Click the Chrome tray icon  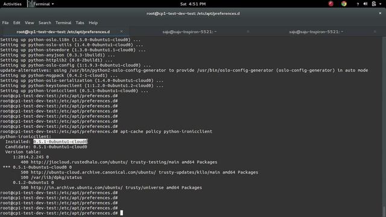pyautogui.click(x=344, y=4)
